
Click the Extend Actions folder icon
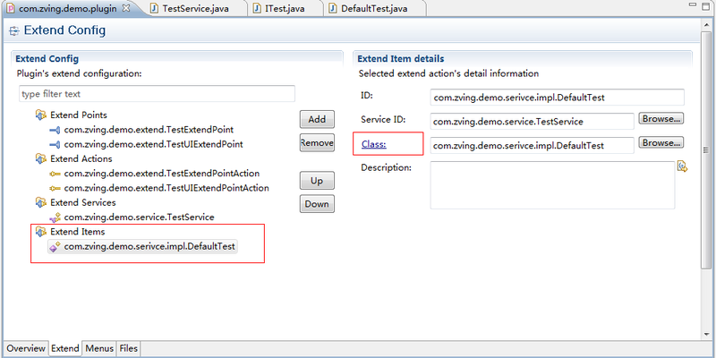click(x=40, y=158)
